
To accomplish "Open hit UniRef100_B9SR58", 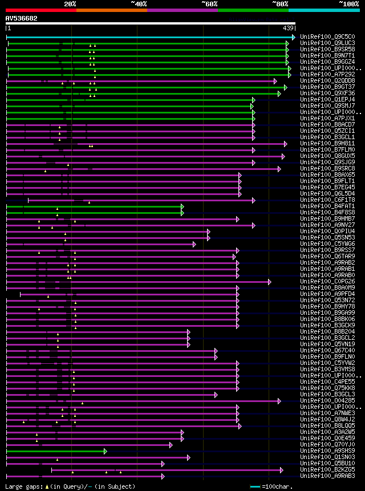I will click(327, 50).
